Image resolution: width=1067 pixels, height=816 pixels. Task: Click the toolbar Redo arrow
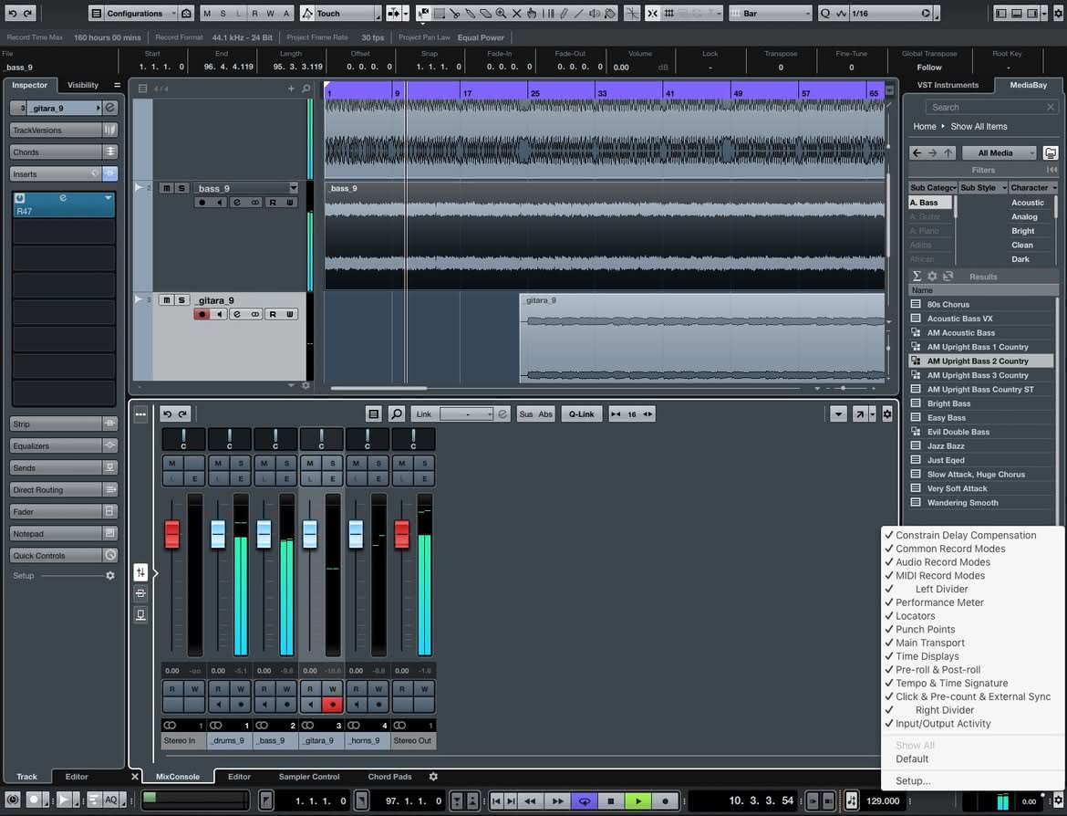point(28,13)
